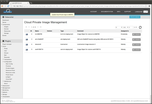Click the browser back arrow

click(x=2, y=6)
